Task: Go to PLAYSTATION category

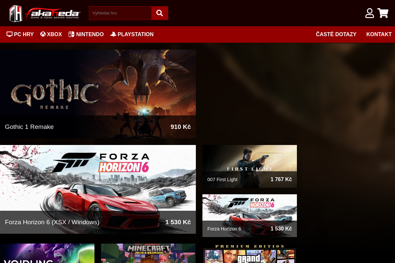Action: pos(132,34)
